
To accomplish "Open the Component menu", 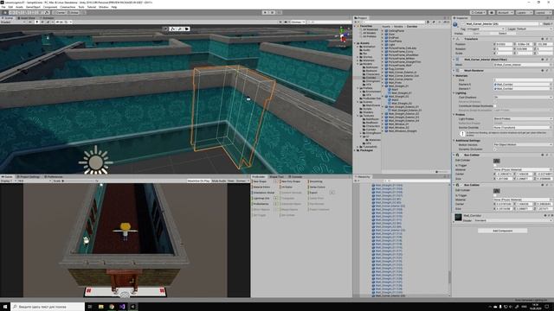I will click(x=50, y=7).
